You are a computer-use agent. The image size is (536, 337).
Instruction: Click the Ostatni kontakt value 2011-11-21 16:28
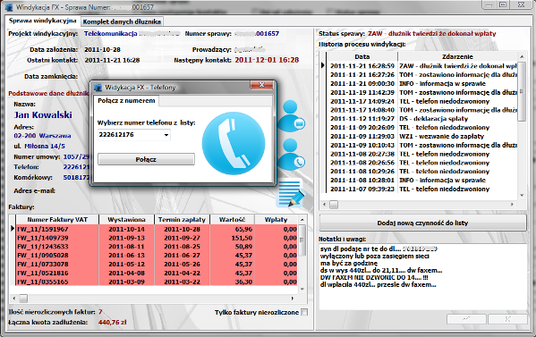click(112, 60)
